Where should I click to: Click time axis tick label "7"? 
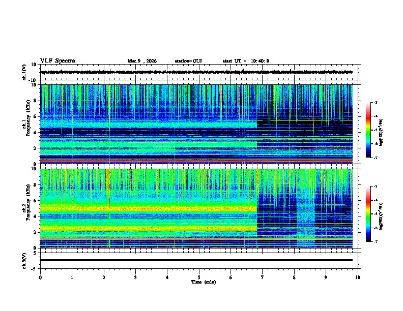pyautogui.click(x=263, y=277)
